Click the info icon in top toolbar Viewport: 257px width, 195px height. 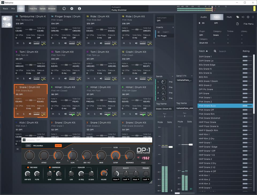[79, 9]
